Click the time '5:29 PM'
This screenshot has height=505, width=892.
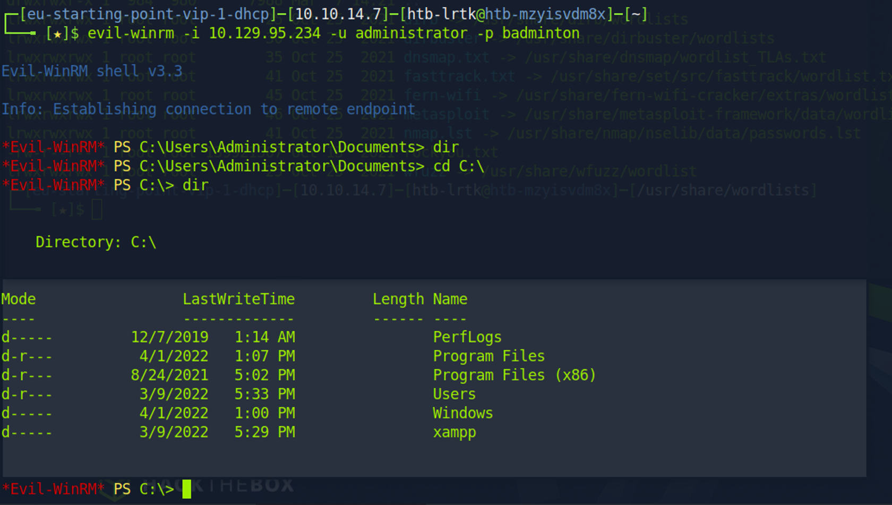[x=265, y=432]
